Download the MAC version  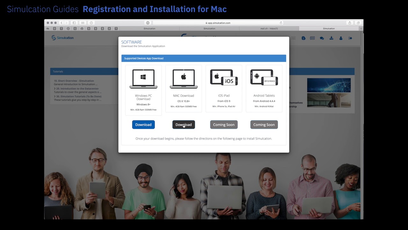tap(184, 125)
